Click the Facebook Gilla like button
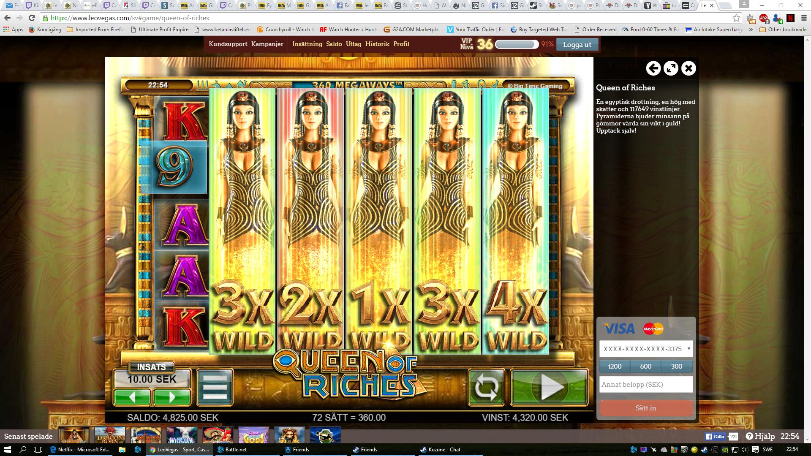Screen dimensions: 811x456 tap(715, 437)
